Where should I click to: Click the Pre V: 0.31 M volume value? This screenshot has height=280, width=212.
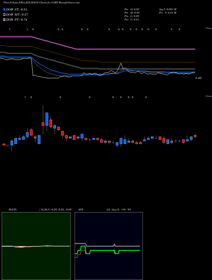point(167,13)
